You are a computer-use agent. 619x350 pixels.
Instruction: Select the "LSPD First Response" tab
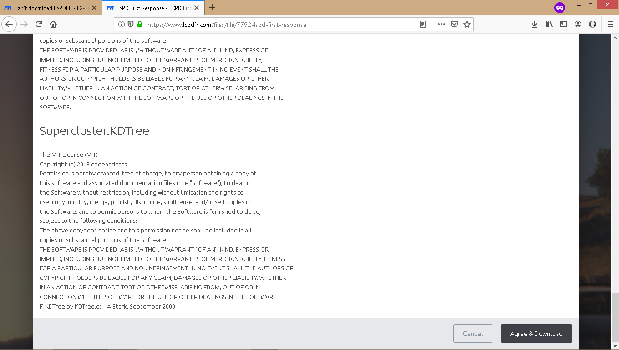pos(153,8)
